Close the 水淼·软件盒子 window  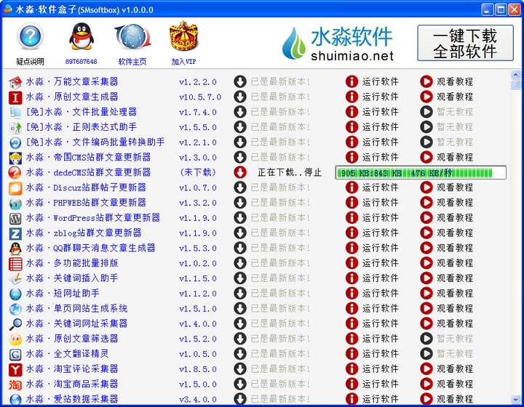514,9
